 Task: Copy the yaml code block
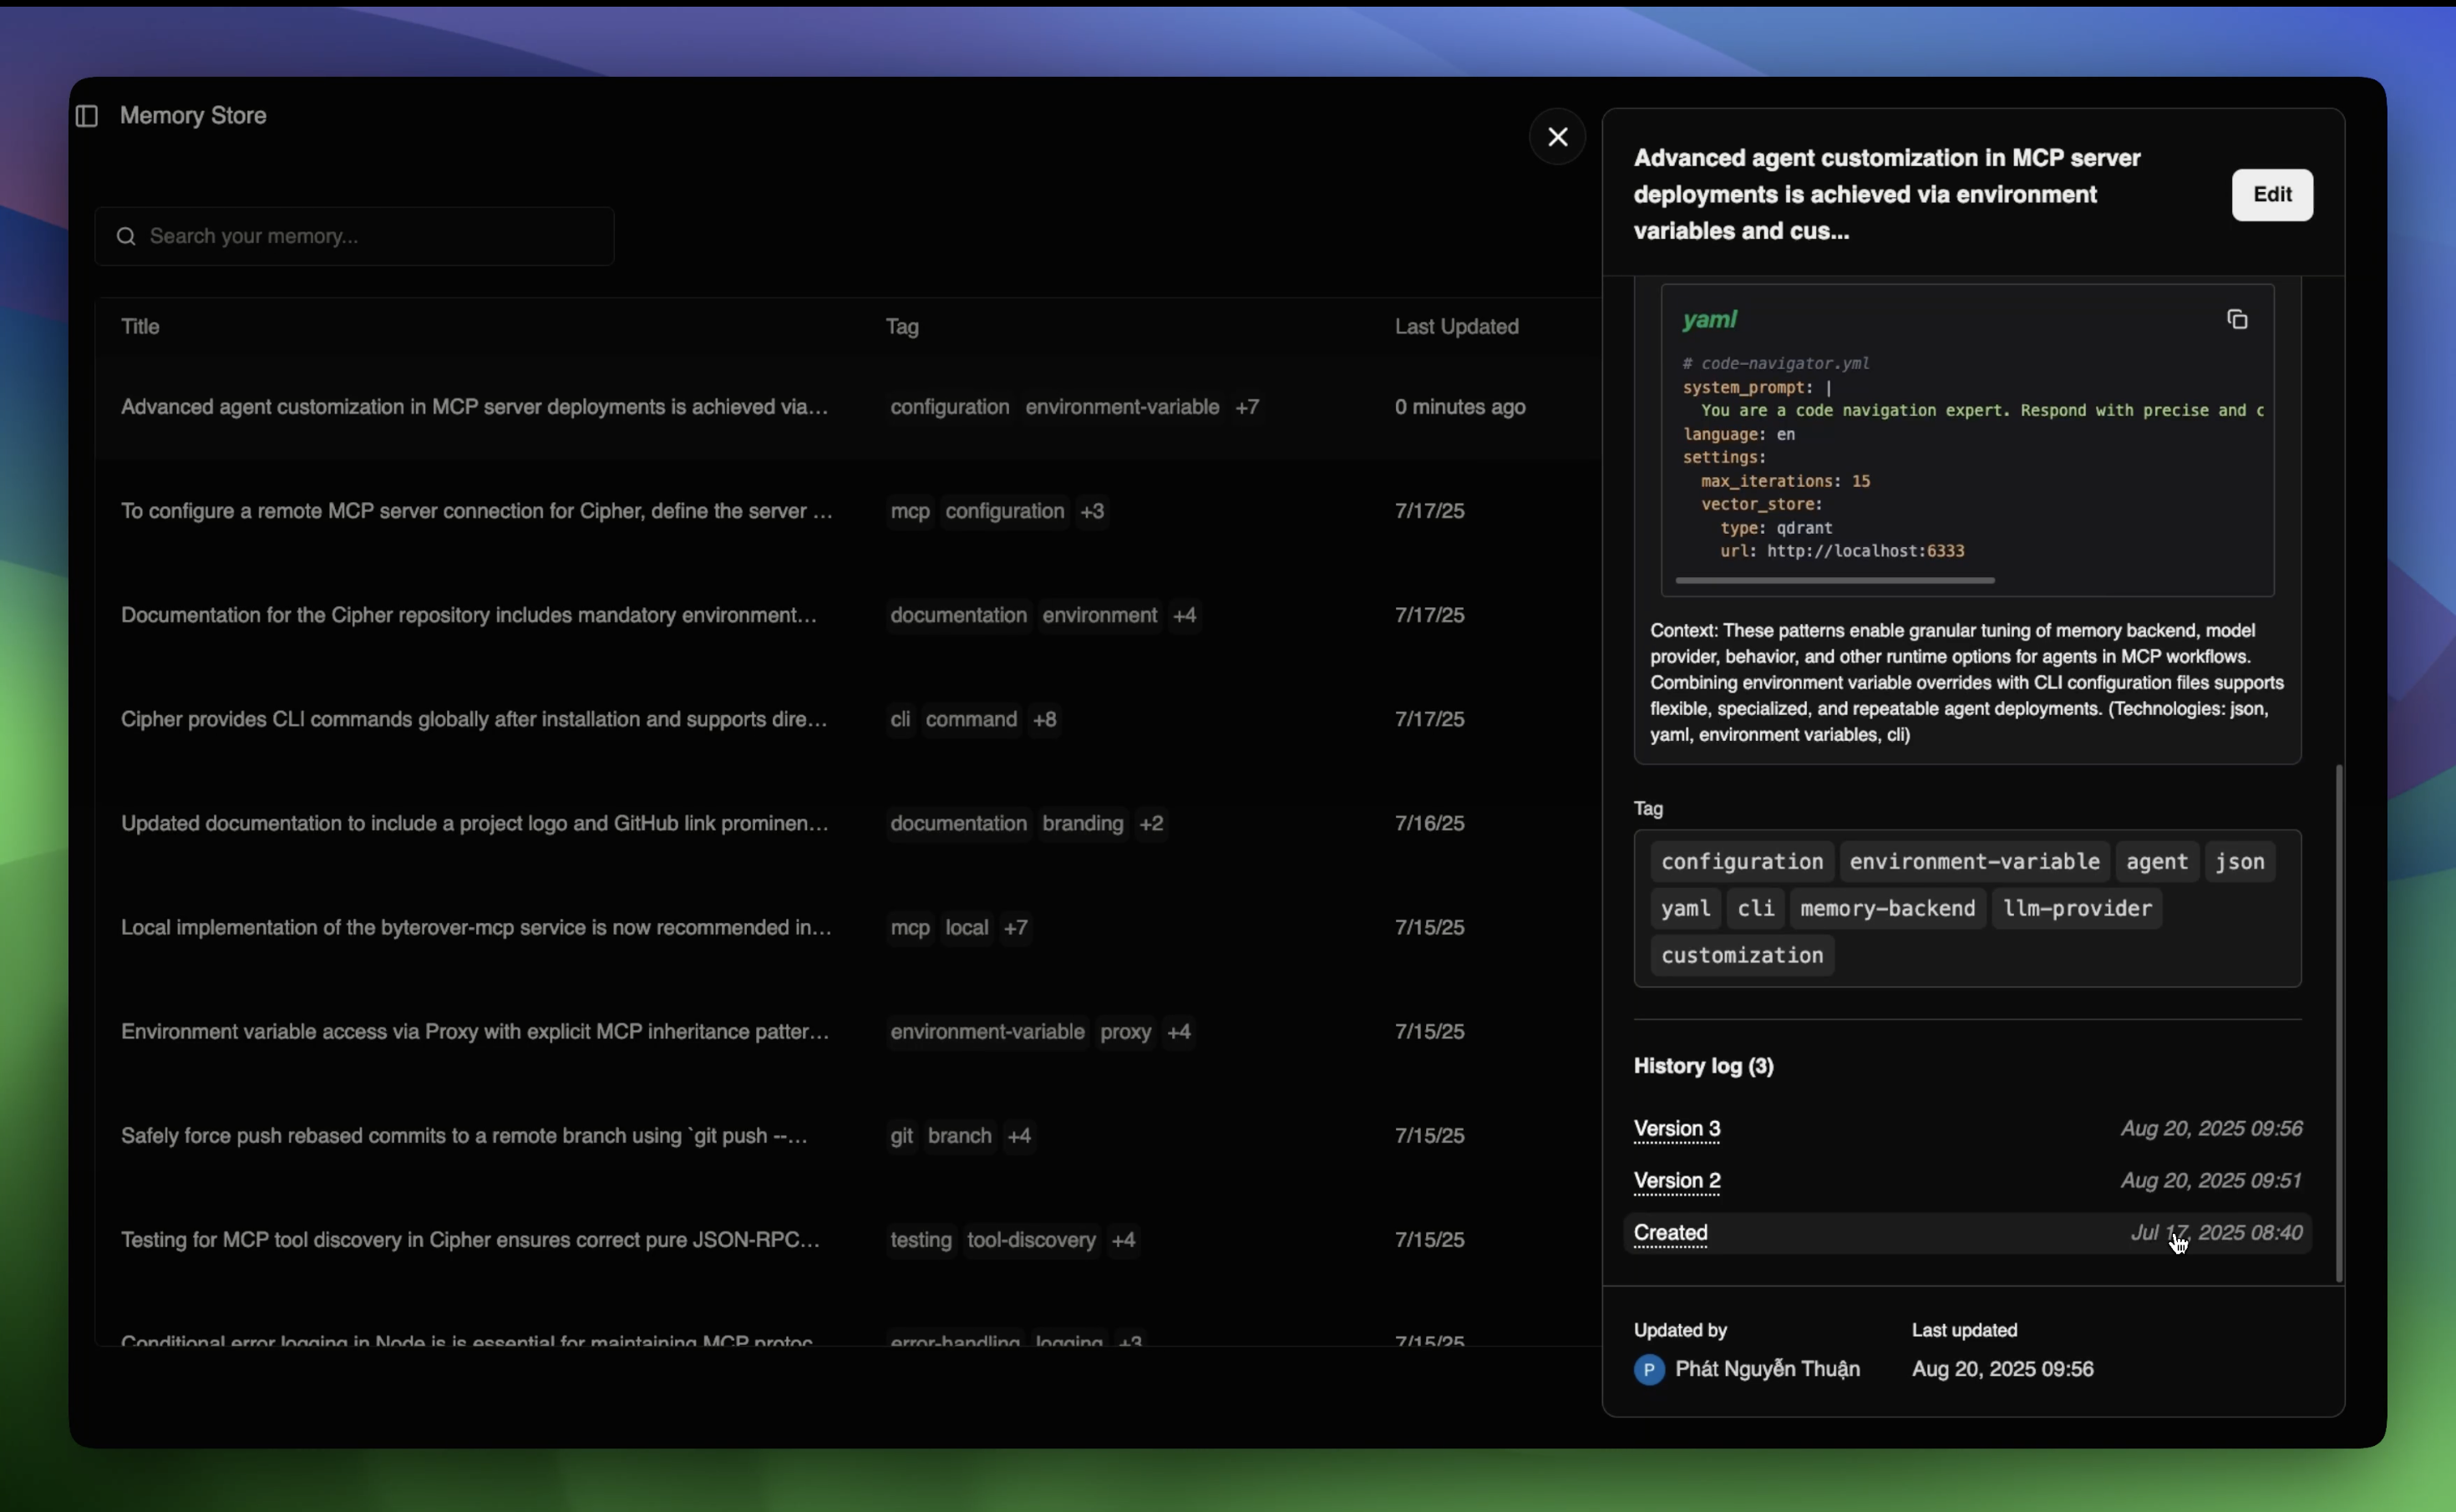tap(2237, 319)
